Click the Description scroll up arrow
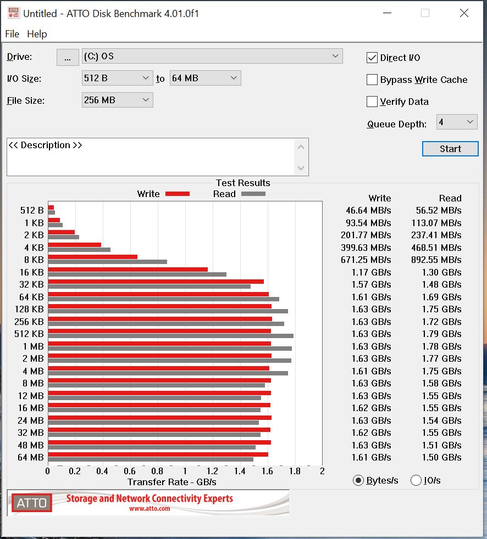 (x=301, y=147)
